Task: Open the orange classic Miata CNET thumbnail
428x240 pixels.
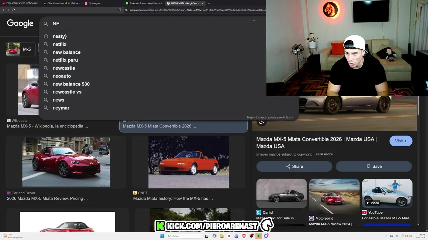Action: click(189, 162)
